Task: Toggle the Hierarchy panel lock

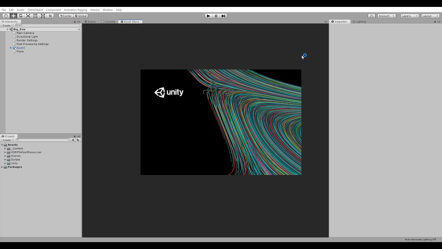Action: point(75,22)
